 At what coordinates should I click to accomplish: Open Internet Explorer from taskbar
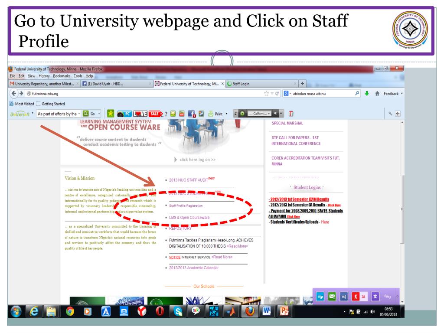34,311
